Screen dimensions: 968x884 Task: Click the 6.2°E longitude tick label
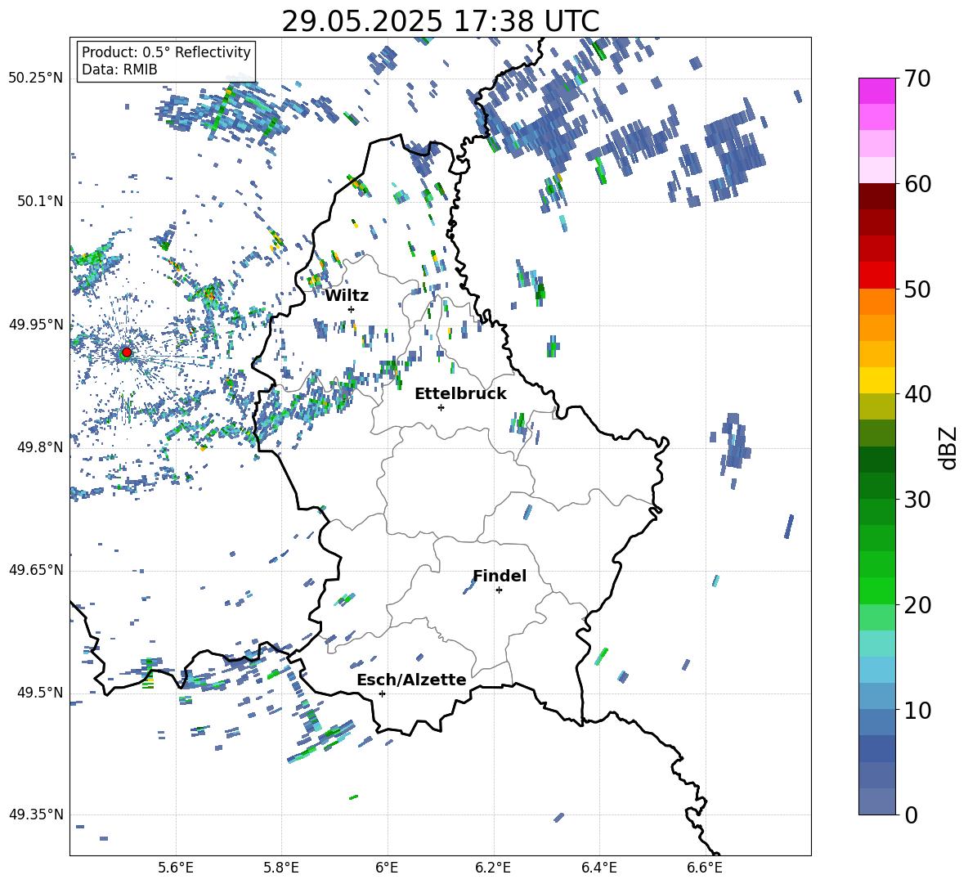493,868
